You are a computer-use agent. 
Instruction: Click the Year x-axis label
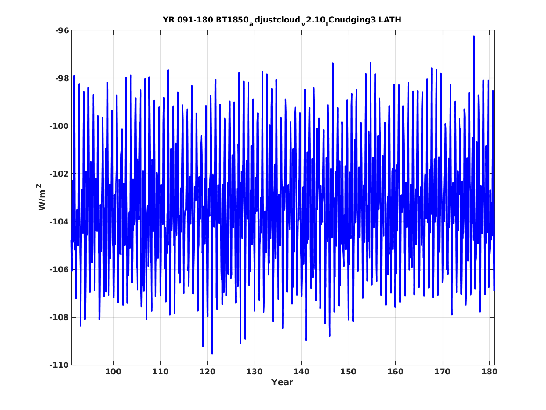282,382
